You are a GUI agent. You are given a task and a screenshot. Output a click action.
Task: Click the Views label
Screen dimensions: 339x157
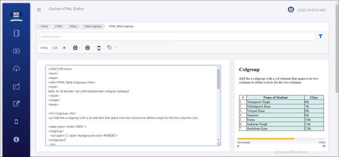322,143
